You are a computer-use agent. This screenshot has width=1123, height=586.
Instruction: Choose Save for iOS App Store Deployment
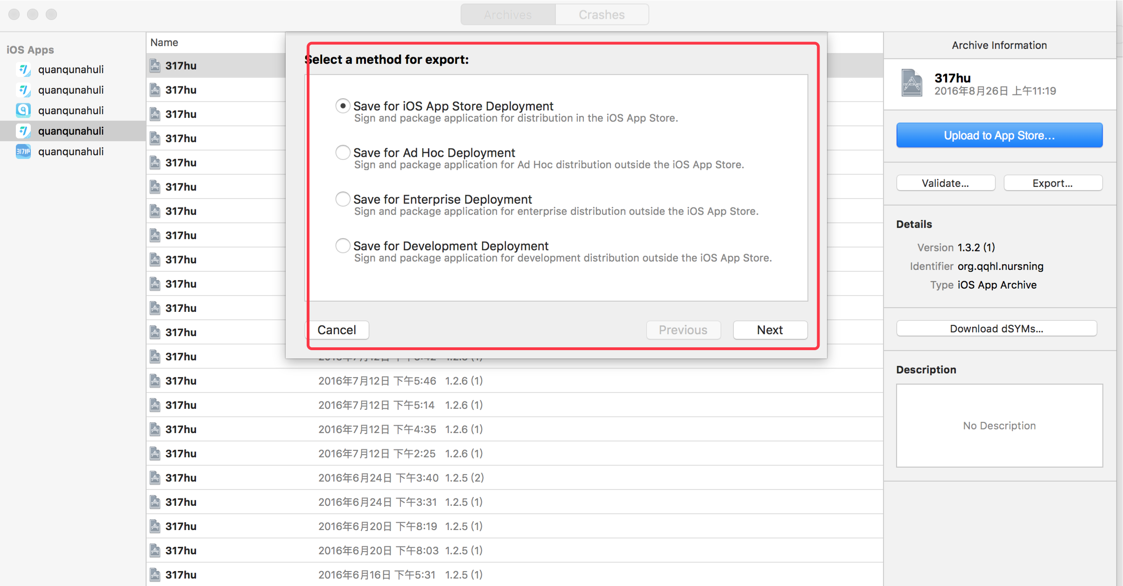pos(343,106)
